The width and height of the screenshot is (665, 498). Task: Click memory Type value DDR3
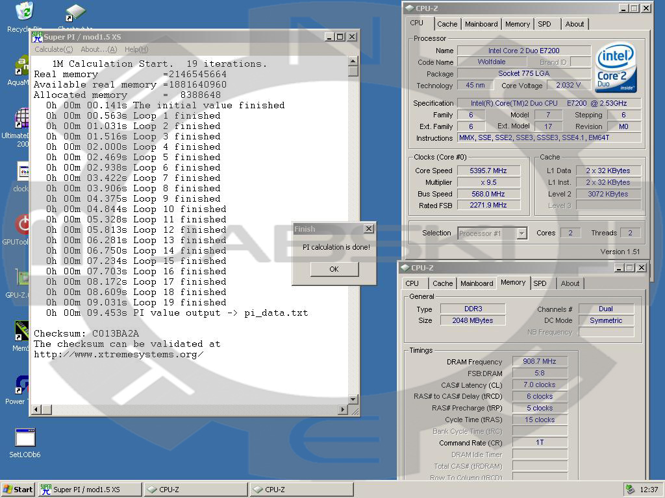click(x=473, y=309)
